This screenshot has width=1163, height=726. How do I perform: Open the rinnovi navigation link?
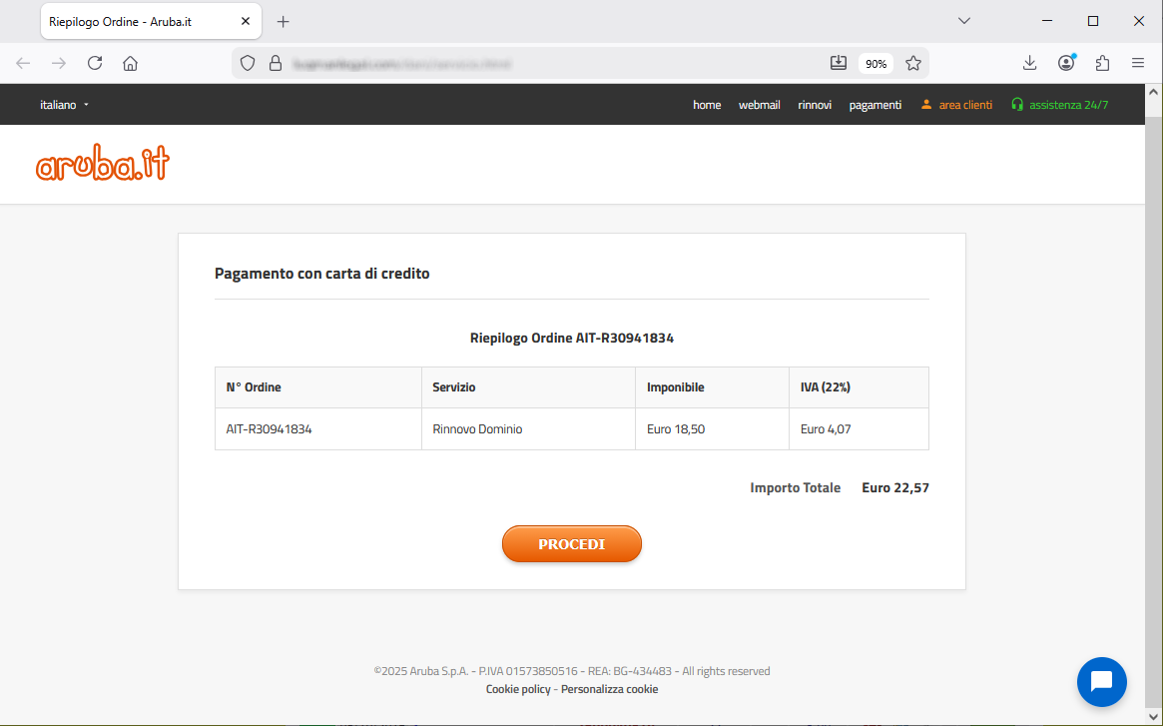pos(815,105)
